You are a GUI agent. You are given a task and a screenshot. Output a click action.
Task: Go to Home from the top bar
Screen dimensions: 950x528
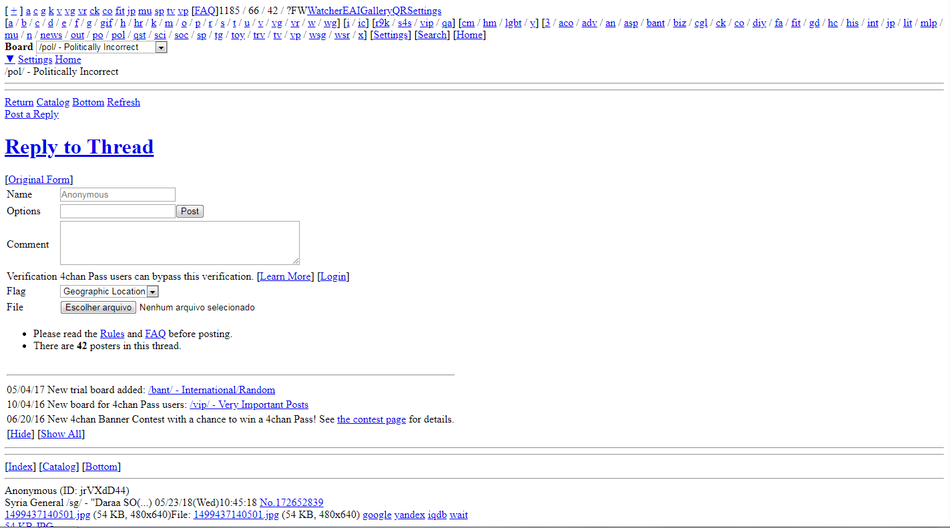tap(469, 35)
